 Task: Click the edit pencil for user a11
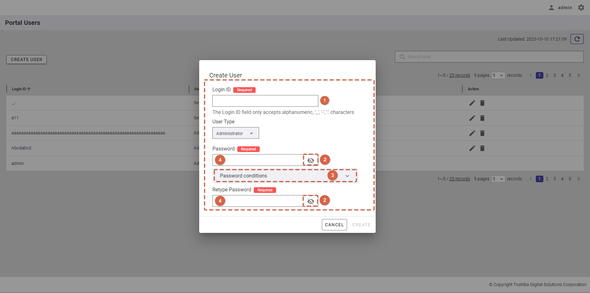472,118
